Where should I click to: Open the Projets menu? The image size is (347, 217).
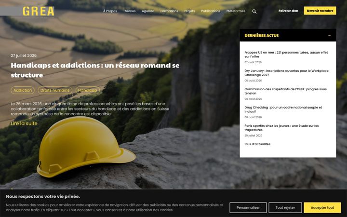(x=190, y=11)
